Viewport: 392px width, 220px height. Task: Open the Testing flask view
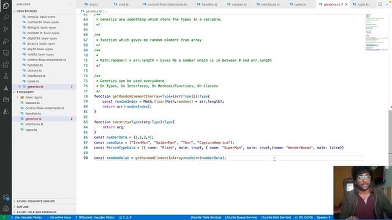(x=6, y=76)
